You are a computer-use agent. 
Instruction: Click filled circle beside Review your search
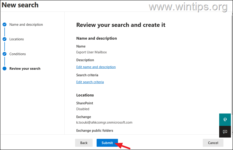(4, 69)
